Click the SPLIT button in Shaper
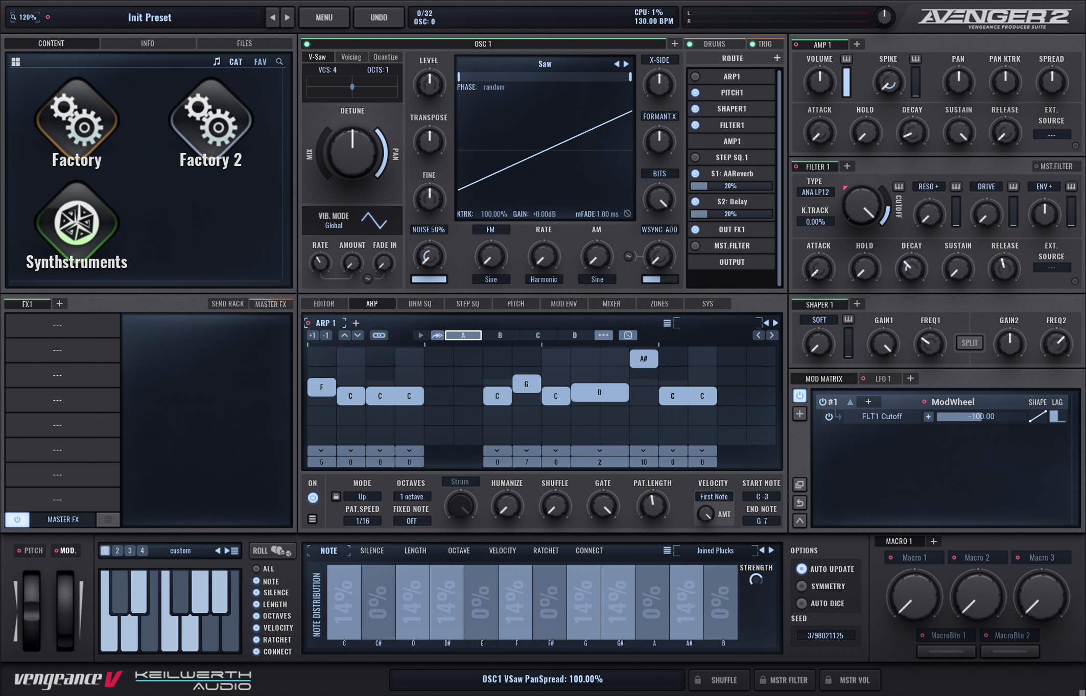The height and width of the screenshot is (696, 1086). pyautogui.click(x=970, y=343)
